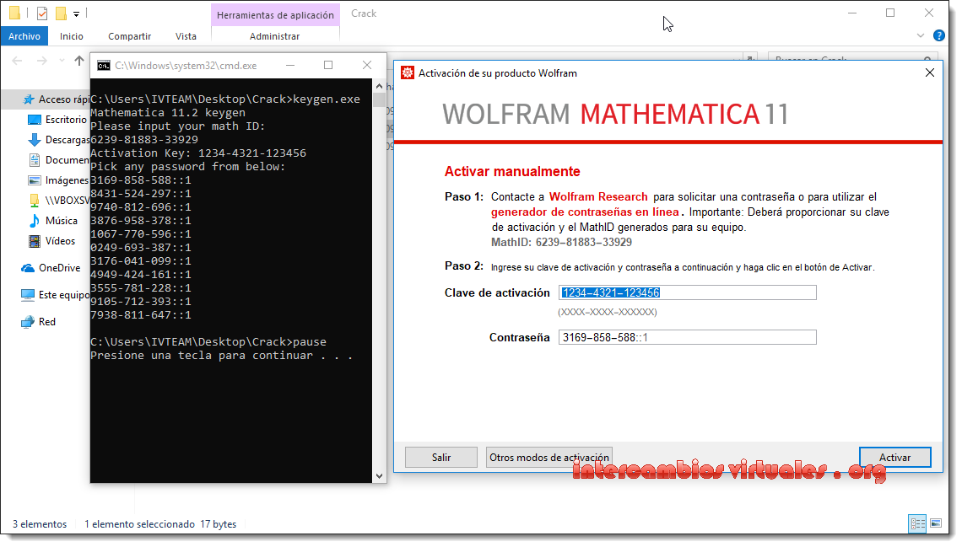Maximize the cmd.exe window
The height and width of the screenshot is (547, 962).
pos(328,65)
